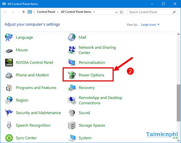181x143 pixels.
Task: Expand the chevron after Control Panel breadcrumb
Action: (x=58, y=12)
